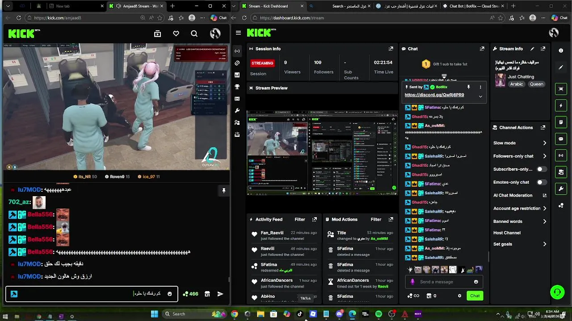Click Host Channel action
572x321 pixels.
[x=507, y=233]
